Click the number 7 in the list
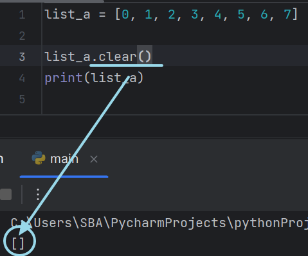 click(x=287, y=15)
